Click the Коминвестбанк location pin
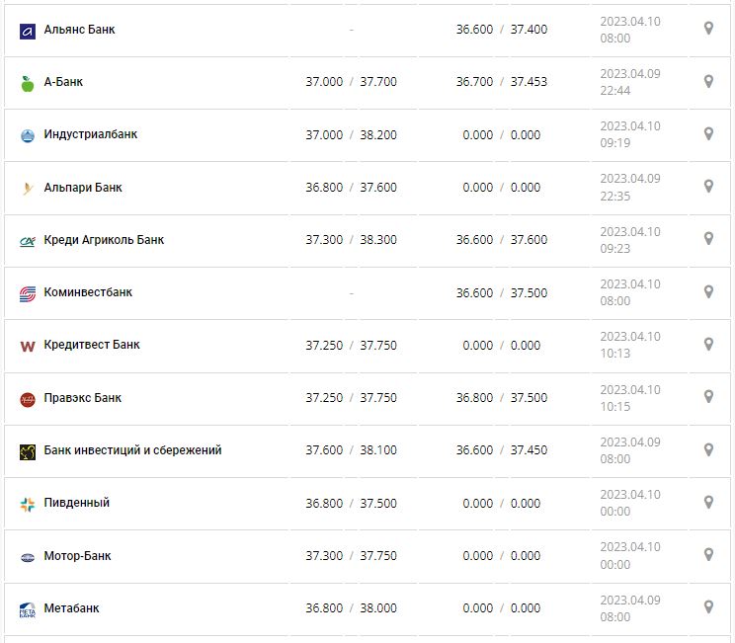 708,291
